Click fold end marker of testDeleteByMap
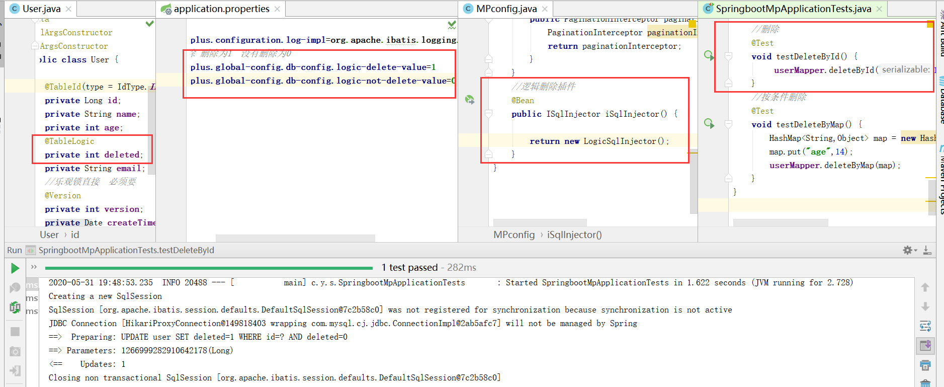Screen dimensions: 944x387 click(728, 178)
